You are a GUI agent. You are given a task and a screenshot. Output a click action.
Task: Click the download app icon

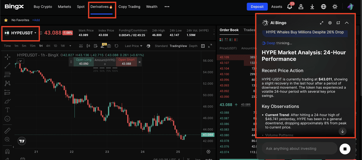[x=312, y=6]
